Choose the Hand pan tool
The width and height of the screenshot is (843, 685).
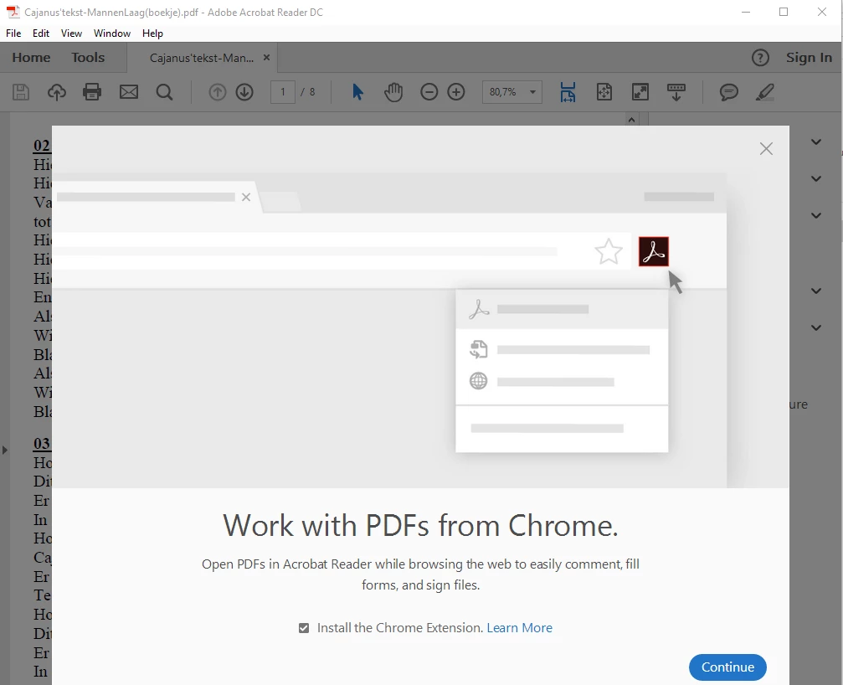[393, 92]
